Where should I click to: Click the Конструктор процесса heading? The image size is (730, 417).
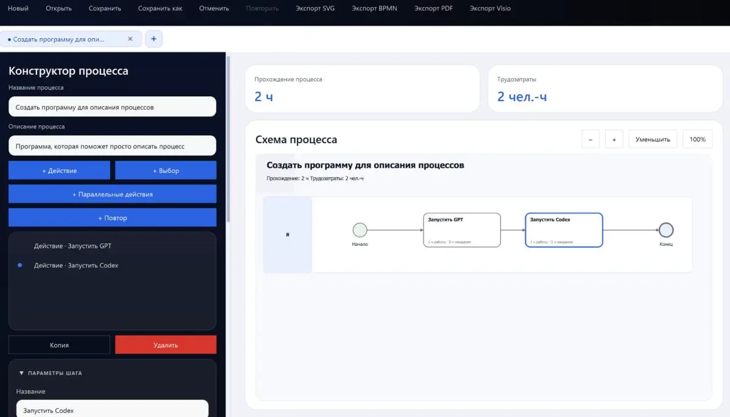(x=68, y=71)
